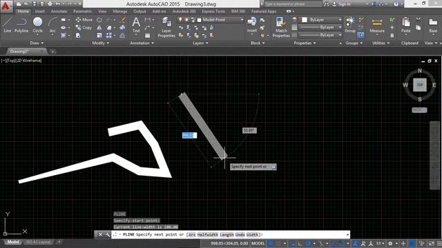Toggle layer on/off lightbulb icon

pyautogui.click(x=180, y=20)
